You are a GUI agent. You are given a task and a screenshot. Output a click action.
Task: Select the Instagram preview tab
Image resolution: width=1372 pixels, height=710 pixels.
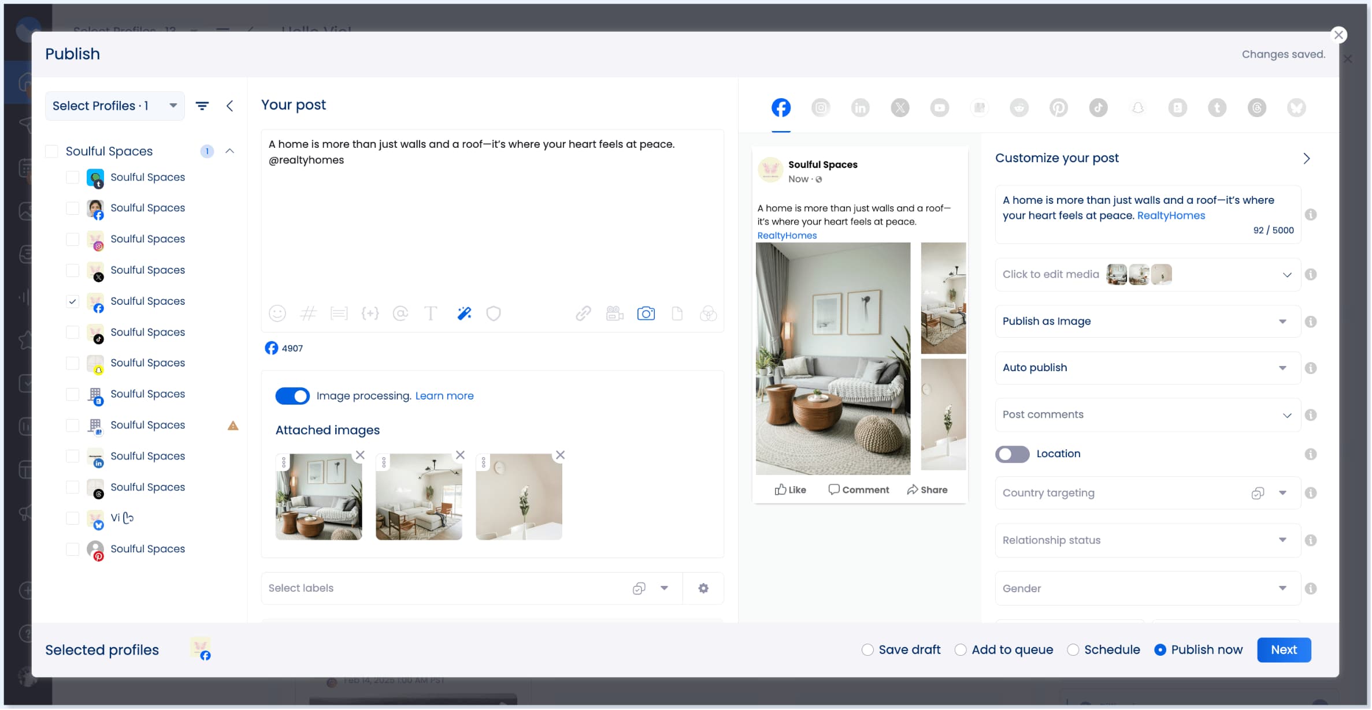[821, 107]
